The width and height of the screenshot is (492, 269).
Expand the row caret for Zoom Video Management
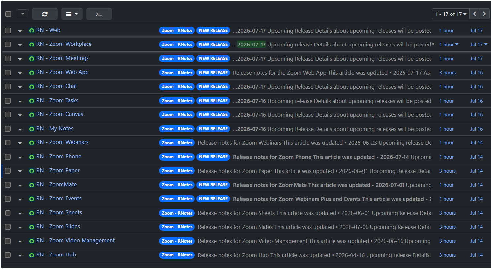click(x=20, y=241)
